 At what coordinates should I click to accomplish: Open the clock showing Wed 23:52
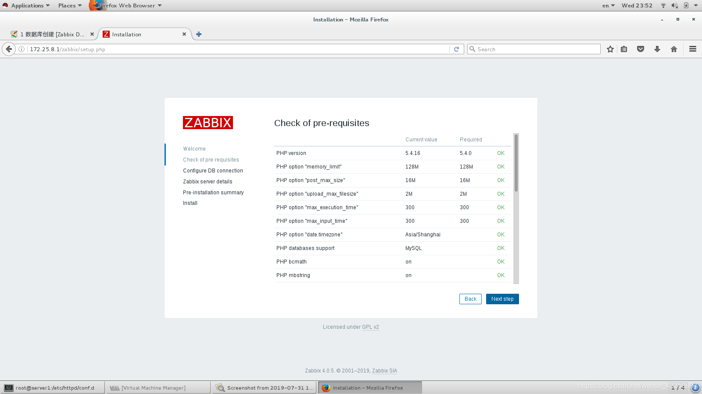[637, 6]
